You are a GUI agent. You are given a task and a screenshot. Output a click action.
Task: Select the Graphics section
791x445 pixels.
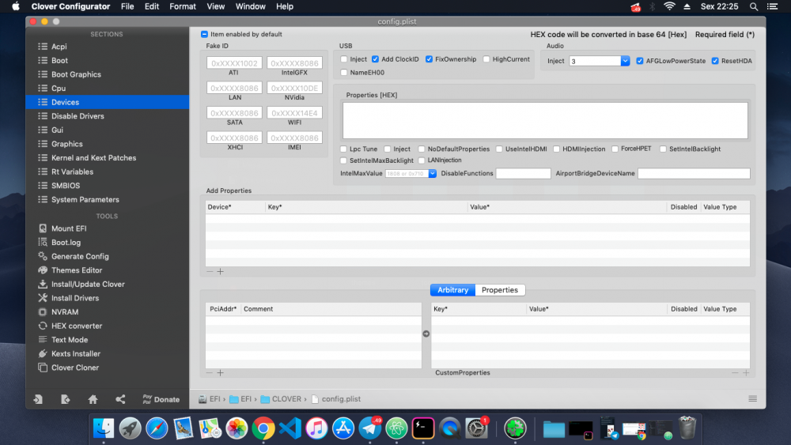(x=66, y=144)
